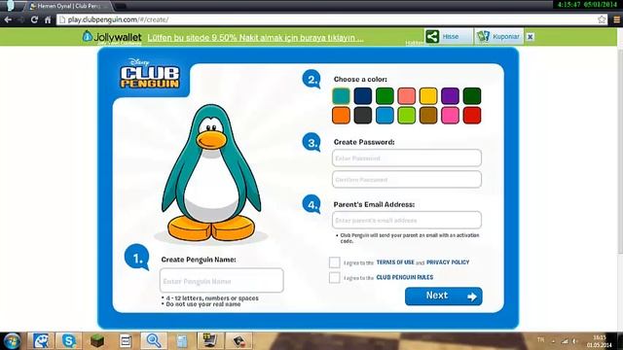623x350 pixels.
Task: Choose the purple color swatch
Action: [x=450, y=96]
